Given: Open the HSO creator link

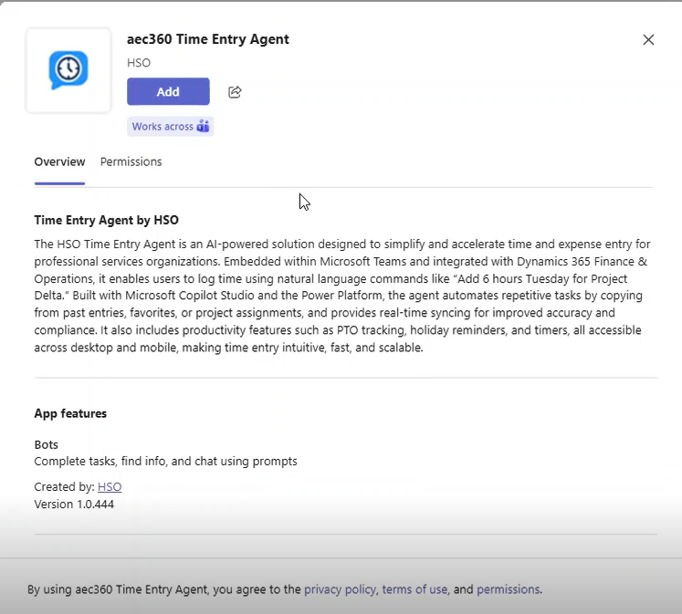Looking at the screenshot, I should tap(110, 486).
